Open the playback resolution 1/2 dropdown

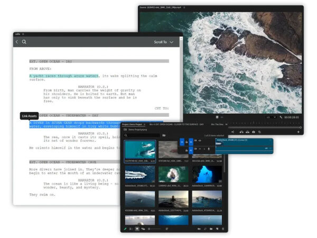pos(271,117)
